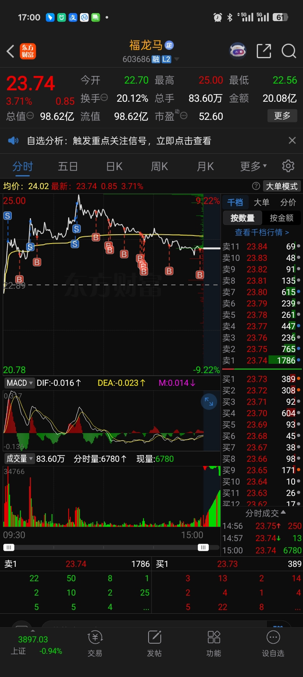Switch to 月K tab
The height and width of the screenshot is (677, 303).
pos(205,166)
